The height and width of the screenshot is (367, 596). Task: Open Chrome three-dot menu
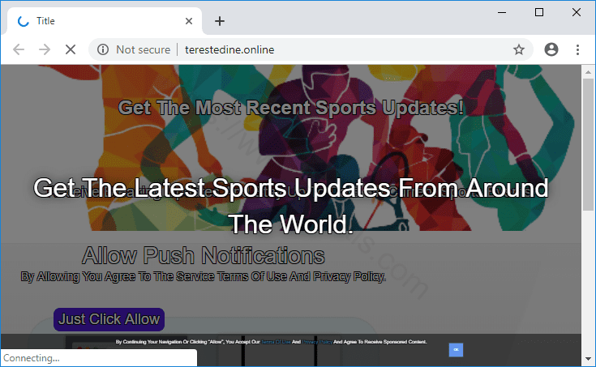pos(578,49)
